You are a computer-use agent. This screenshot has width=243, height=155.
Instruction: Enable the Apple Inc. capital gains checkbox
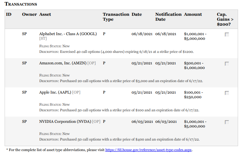click(x=227, y=93)
